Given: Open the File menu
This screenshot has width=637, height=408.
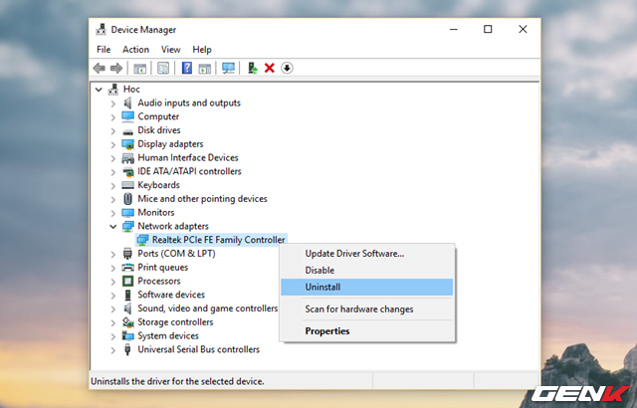Looking at the screenshot, I should [104, 50].
